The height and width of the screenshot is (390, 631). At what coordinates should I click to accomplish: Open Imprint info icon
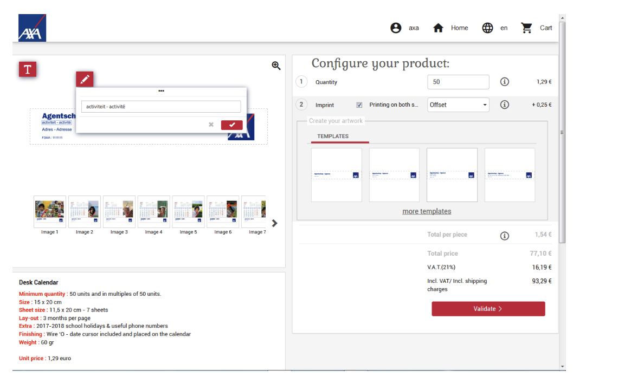pyautogui.click(x=504, y=105)
